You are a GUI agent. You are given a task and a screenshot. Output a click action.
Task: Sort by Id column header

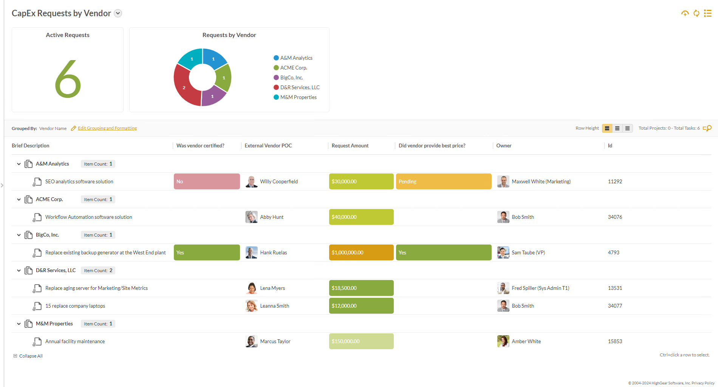coord(610,146)
